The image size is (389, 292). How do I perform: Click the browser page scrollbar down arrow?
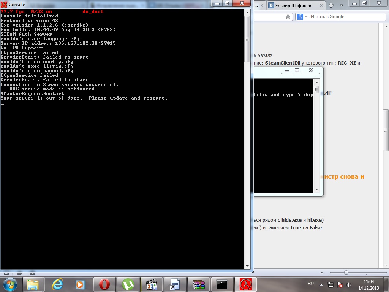coord(386,266)
